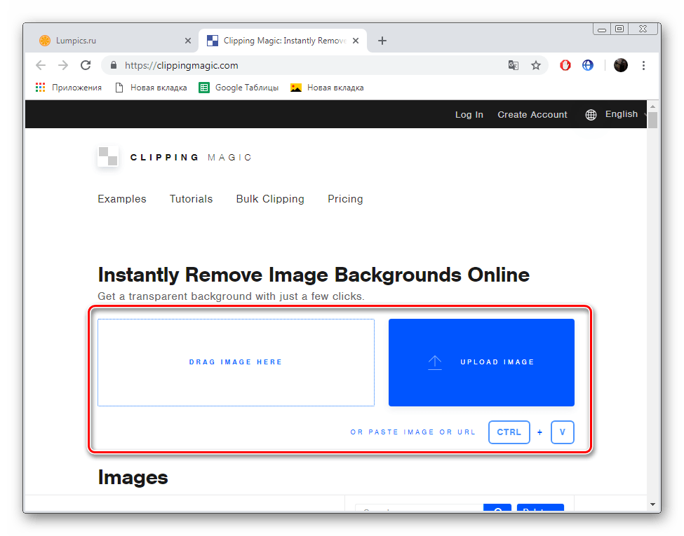Open a new browser tab

[x=382, y=41]
